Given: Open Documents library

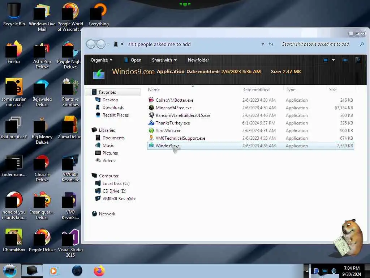Looking at the screenshot, I should (113, 138).
